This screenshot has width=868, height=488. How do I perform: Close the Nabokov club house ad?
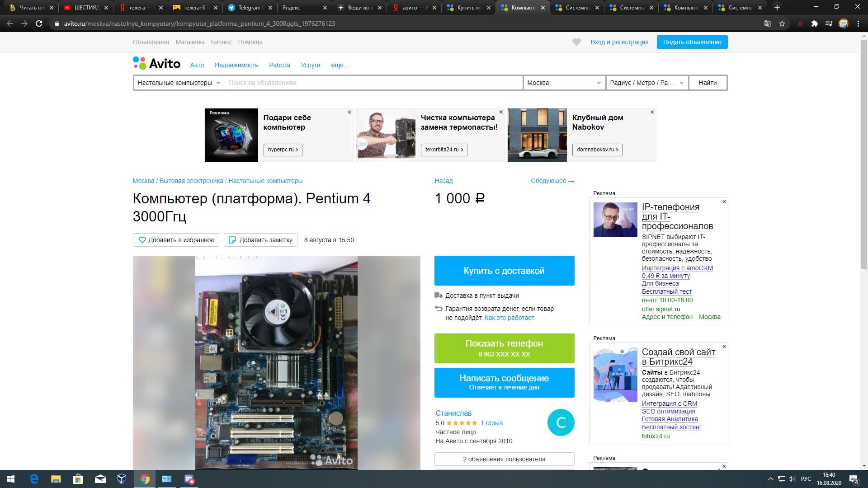coord(652,112)
